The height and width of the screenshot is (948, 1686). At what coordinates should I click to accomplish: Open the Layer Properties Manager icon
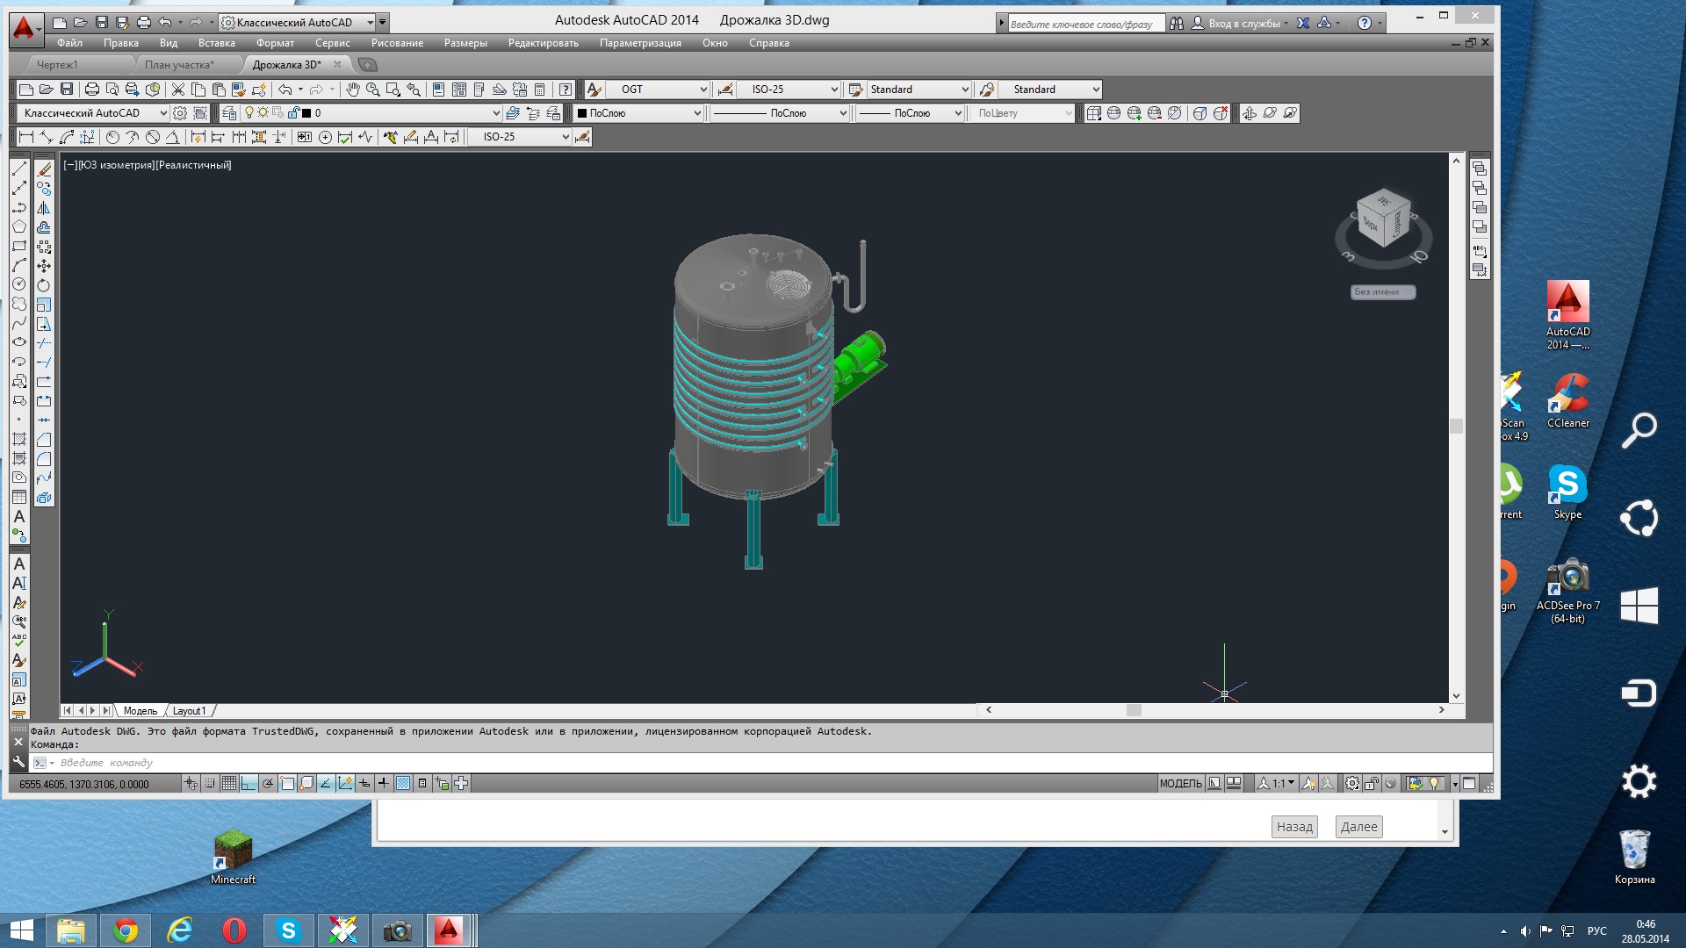230,113
